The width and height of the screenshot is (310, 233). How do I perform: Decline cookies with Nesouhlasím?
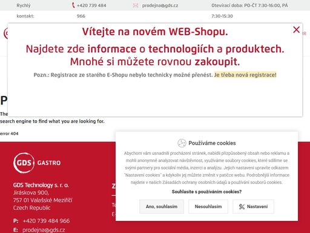click(208, 206)
